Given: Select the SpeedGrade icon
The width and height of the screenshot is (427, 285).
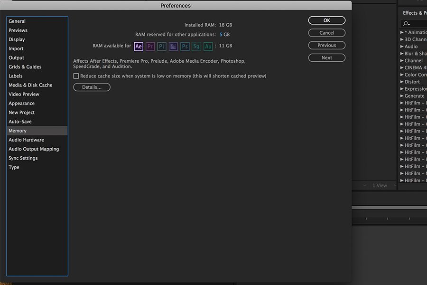Looking at the screenshot, I should [x=196, y=46].
